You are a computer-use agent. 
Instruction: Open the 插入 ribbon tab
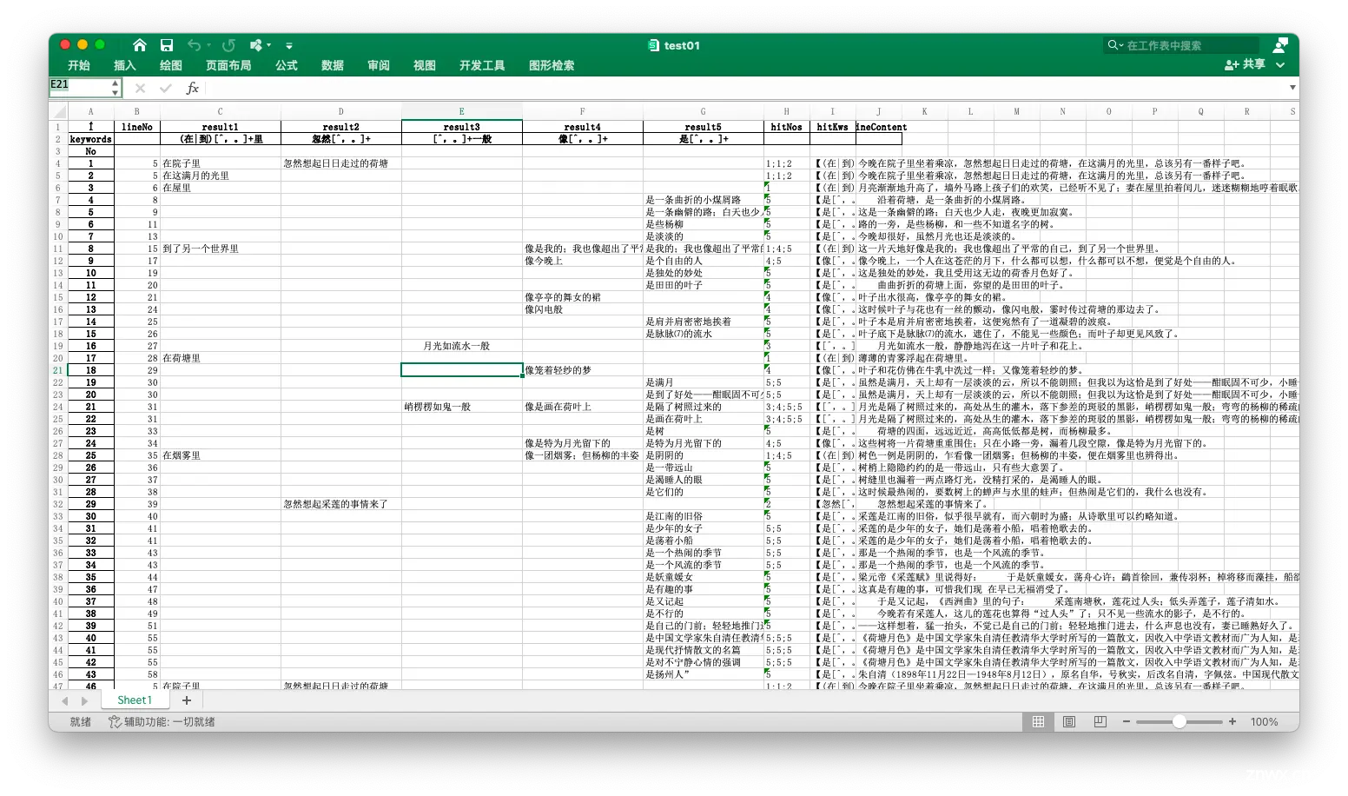(125, 65)
